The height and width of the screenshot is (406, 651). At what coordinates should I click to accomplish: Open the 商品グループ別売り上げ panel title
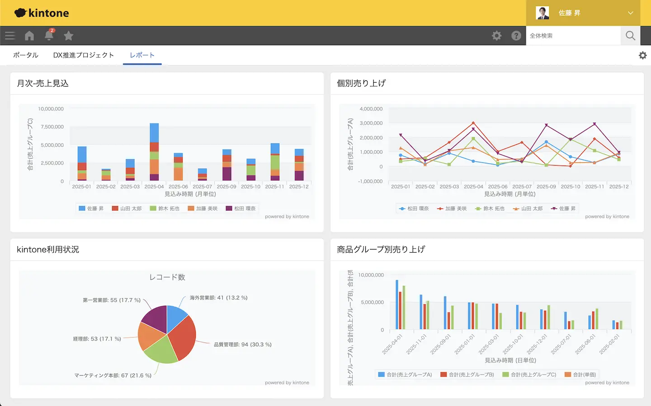coord(381,249)
